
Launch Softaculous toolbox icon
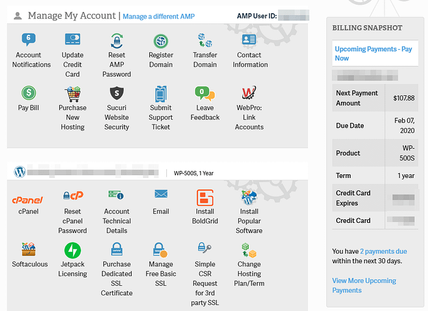(x=29, y=249)
